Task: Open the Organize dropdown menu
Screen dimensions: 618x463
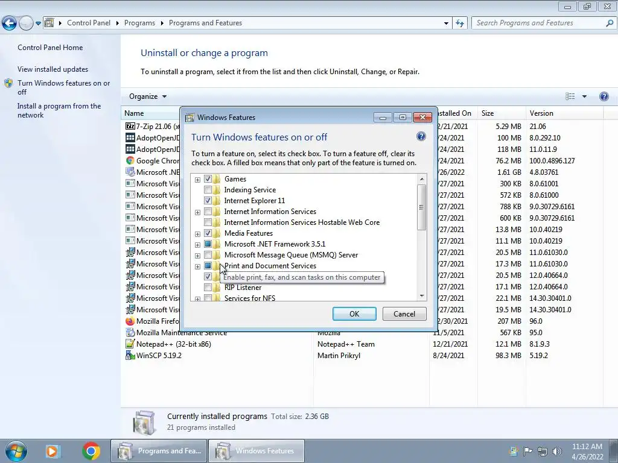Action: pyautogui.click(x=148, y=96)
